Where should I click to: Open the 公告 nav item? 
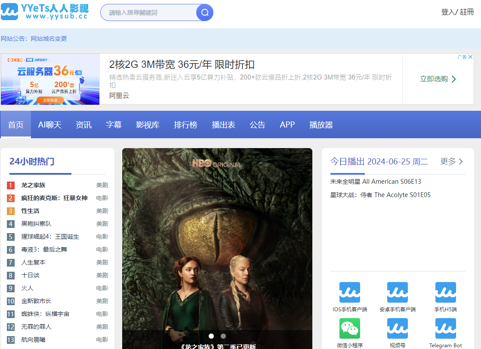(x=257, y=124)
